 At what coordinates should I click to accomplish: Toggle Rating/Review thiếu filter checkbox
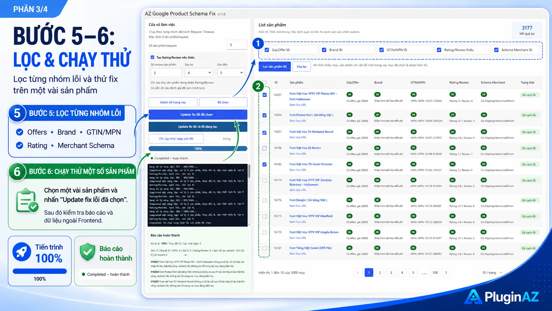pos(439,50)
